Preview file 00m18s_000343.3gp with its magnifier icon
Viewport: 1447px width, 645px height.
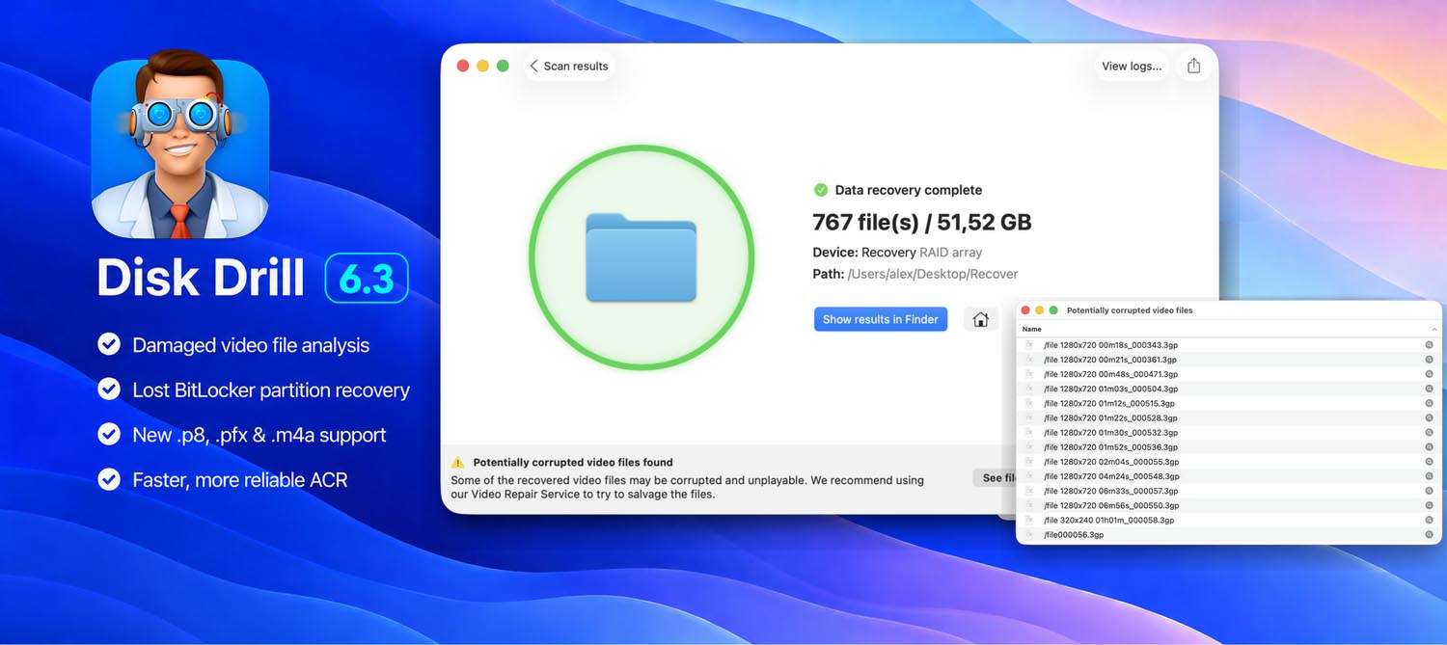(x=1430, y=345)
